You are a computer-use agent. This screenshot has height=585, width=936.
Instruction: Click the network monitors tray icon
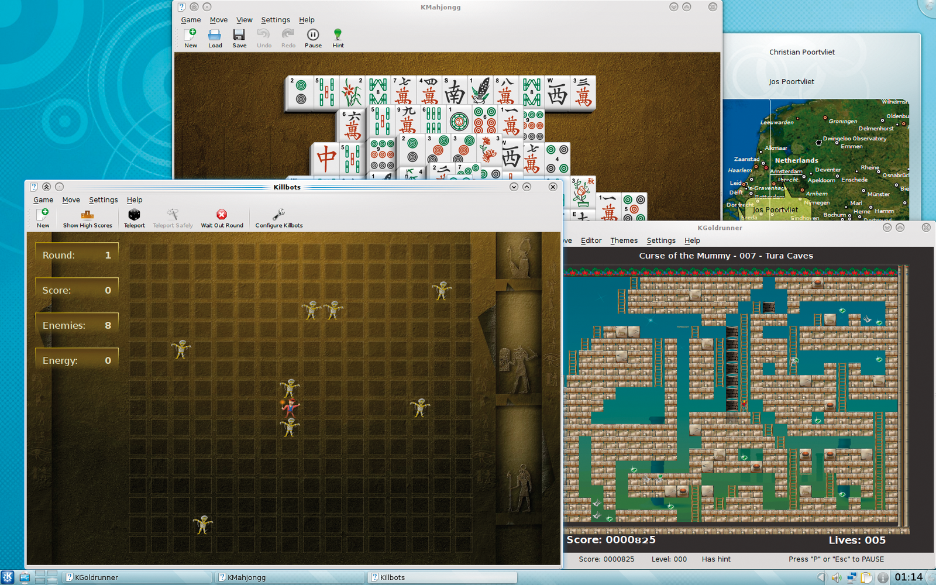pos(852,577)
